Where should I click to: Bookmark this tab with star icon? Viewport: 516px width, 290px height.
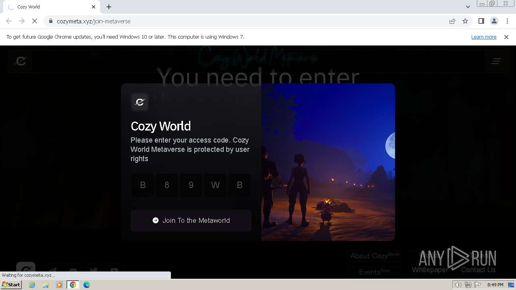pyautogui.click(x=465, y=21)
